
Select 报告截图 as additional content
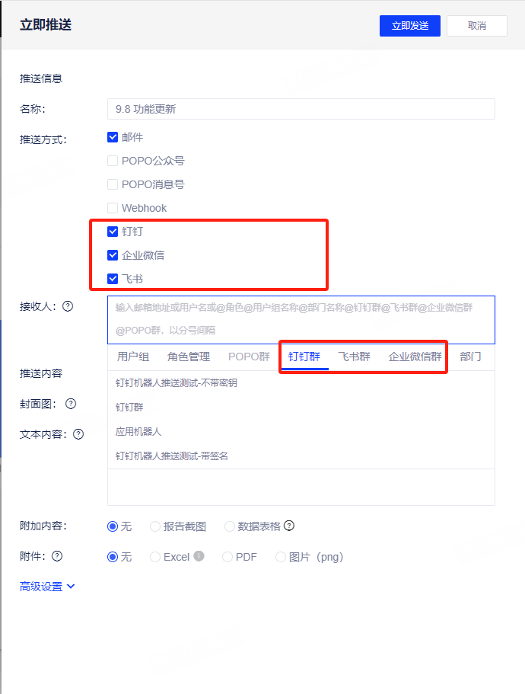coord(155,526)
